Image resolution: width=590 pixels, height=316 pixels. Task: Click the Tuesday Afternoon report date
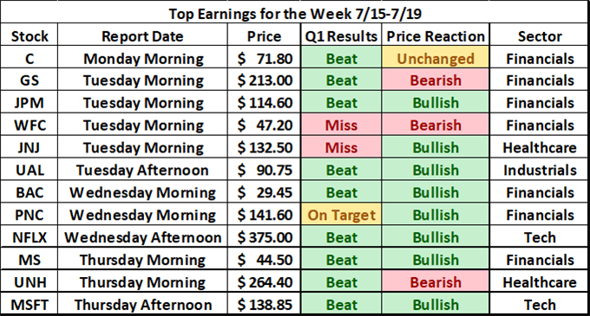point(142,170)
